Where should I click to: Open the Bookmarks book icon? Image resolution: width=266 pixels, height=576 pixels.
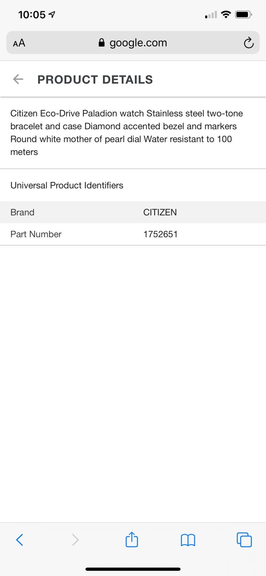(188, 540)
